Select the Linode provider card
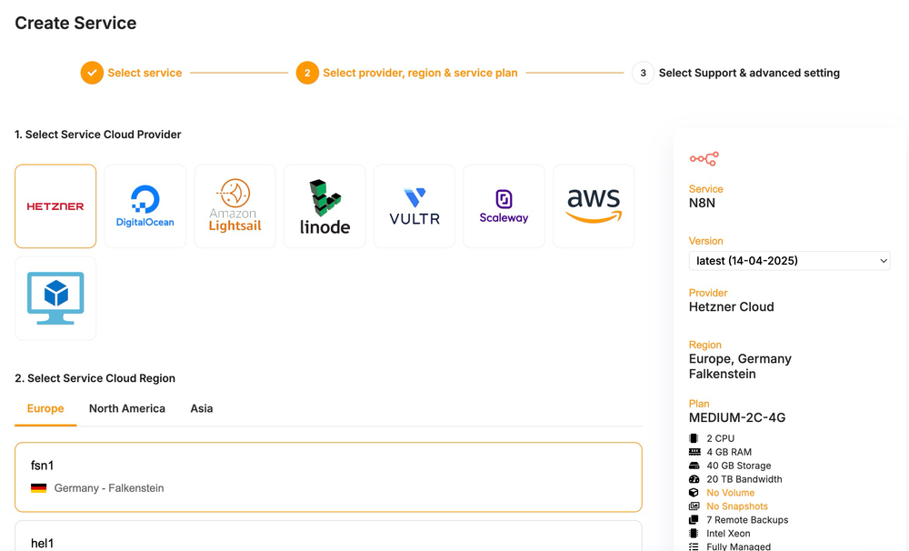This screenshot has width=909, height=551. pyautogui.click(x=325, y=206)
